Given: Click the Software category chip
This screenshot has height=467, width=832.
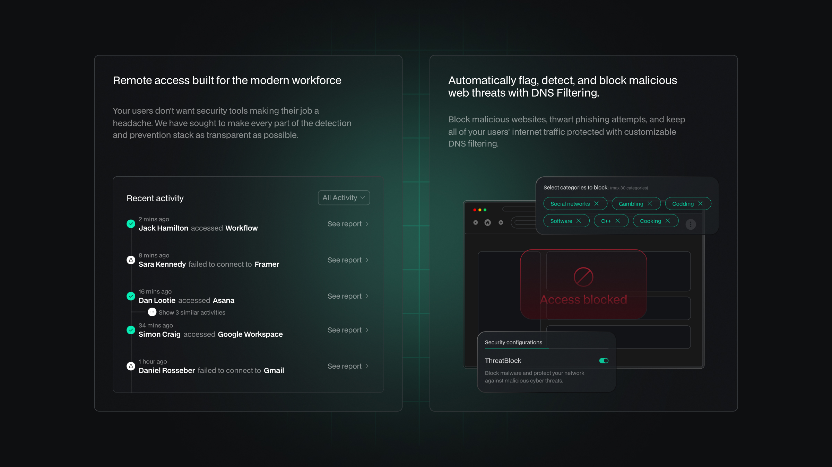Looking at the screenshot, I should [561, 221].
